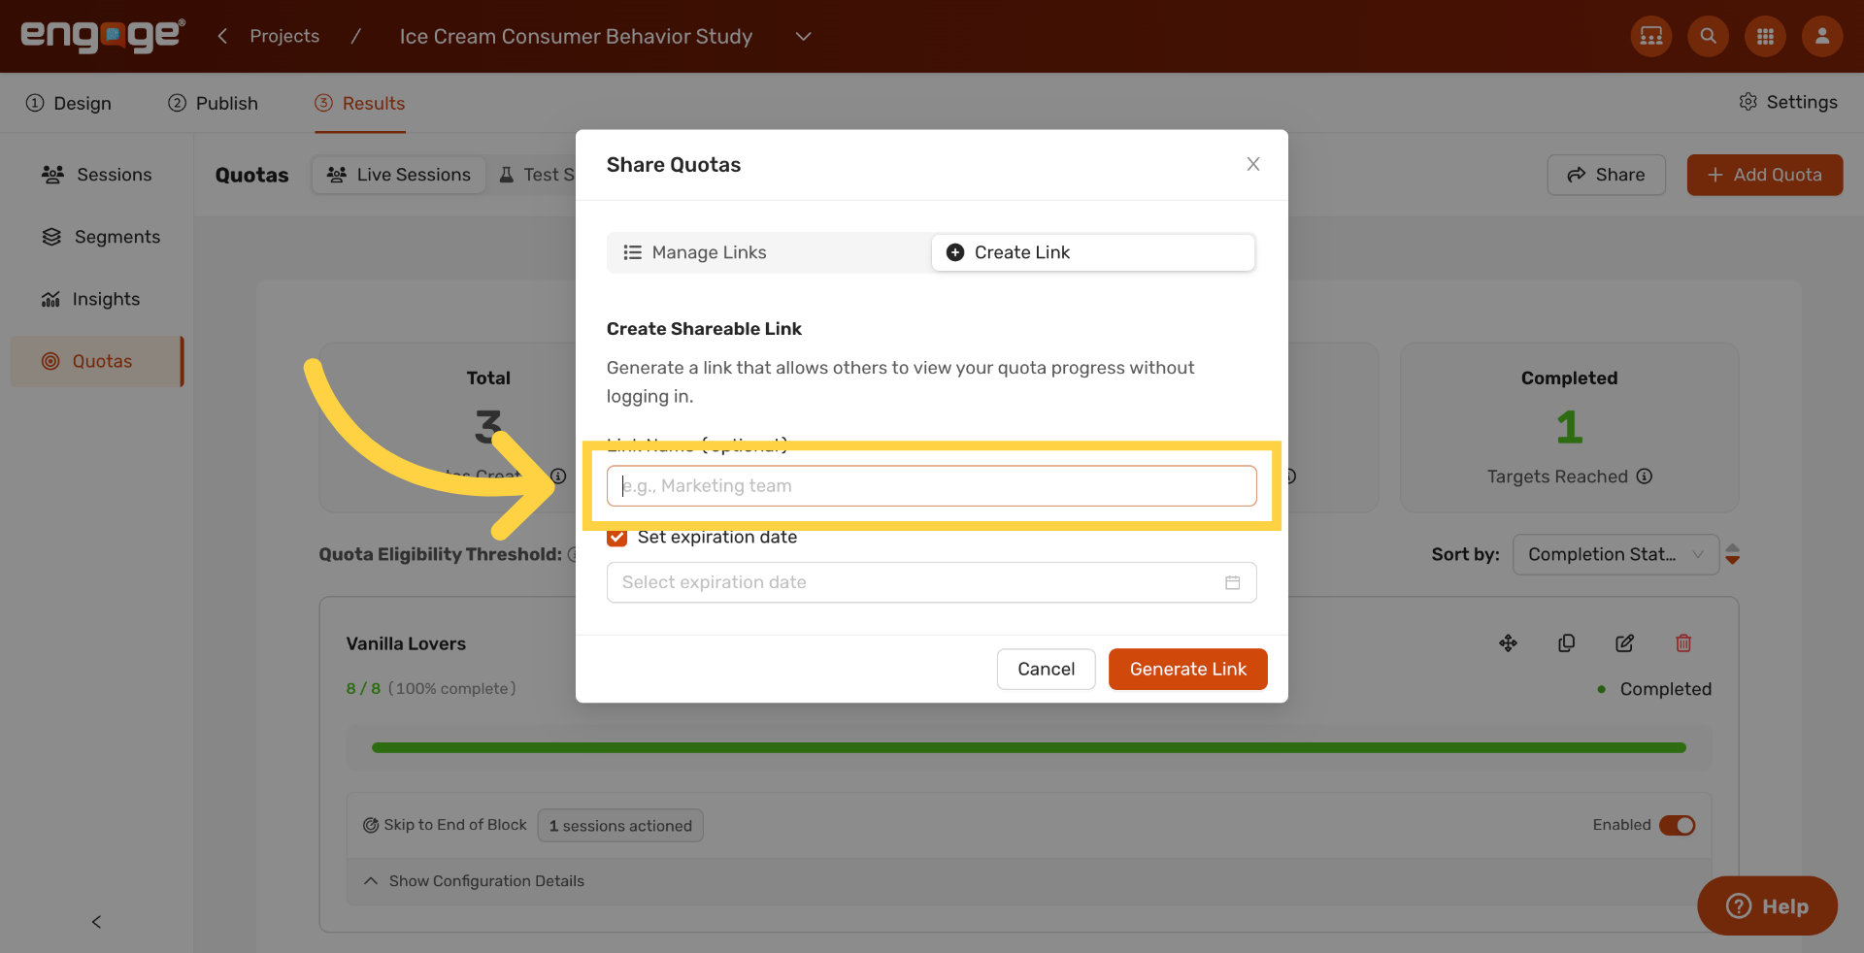The width and height of the screenshot is (1864, 953).
Task: Select the Create Link tab
Action: click(1093, 252)
